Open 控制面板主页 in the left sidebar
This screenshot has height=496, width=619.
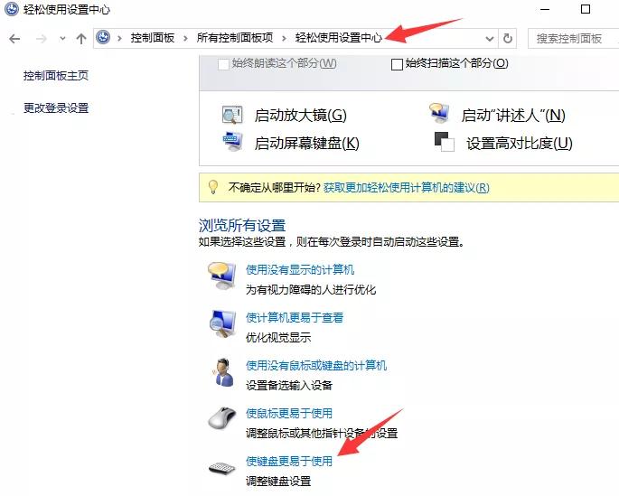click(x=56, y=76)
